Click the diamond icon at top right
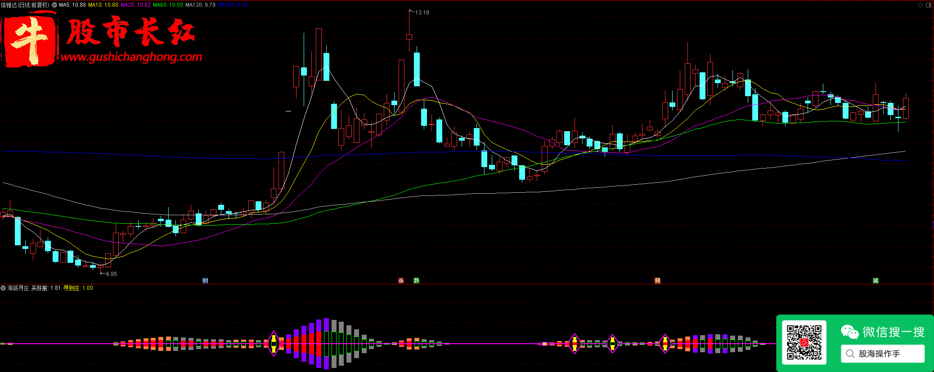Image resolution: width=934 pixels, height=372 pixels. tap(921, 5)
